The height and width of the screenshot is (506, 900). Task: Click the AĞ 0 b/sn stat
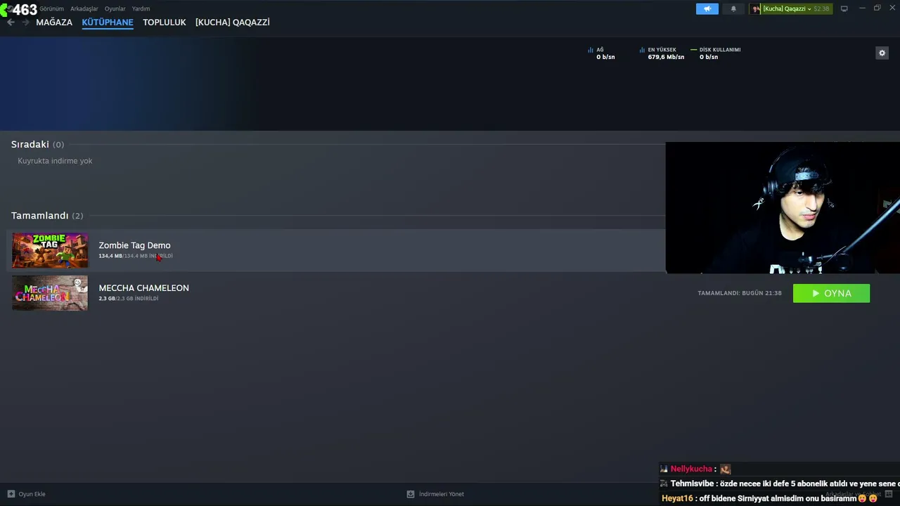(601, 53)
